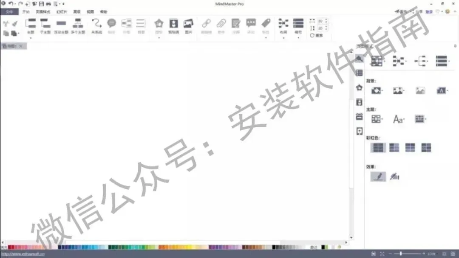459x258 pixels.
Task: Open the Clipart panel in sidebar
Action: point(359,102)
